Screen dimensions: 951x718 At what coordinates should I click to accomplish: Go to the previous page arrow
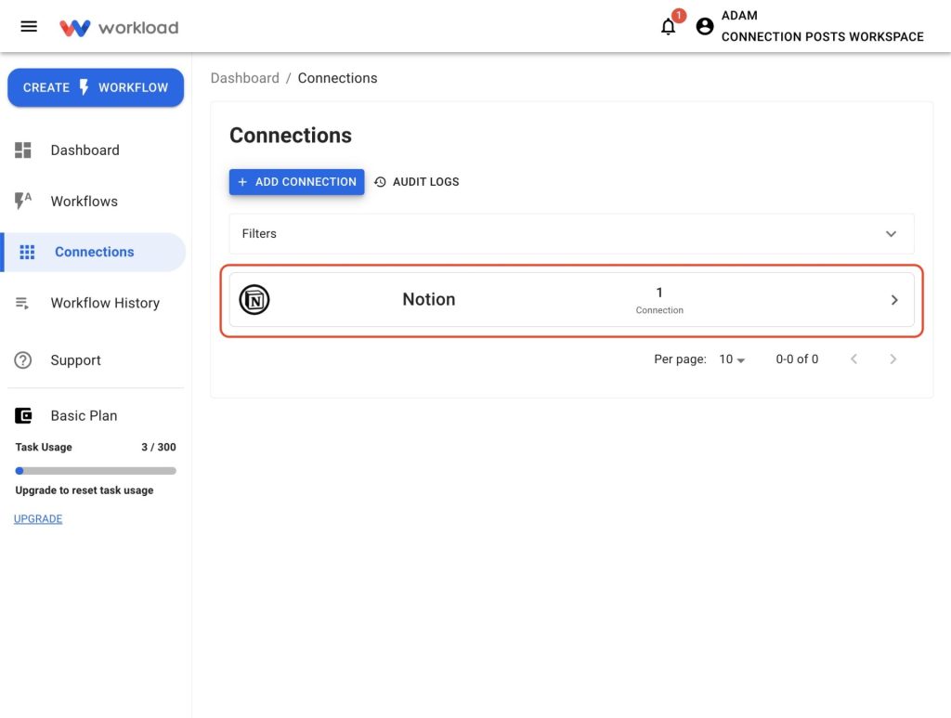[853, 359]
